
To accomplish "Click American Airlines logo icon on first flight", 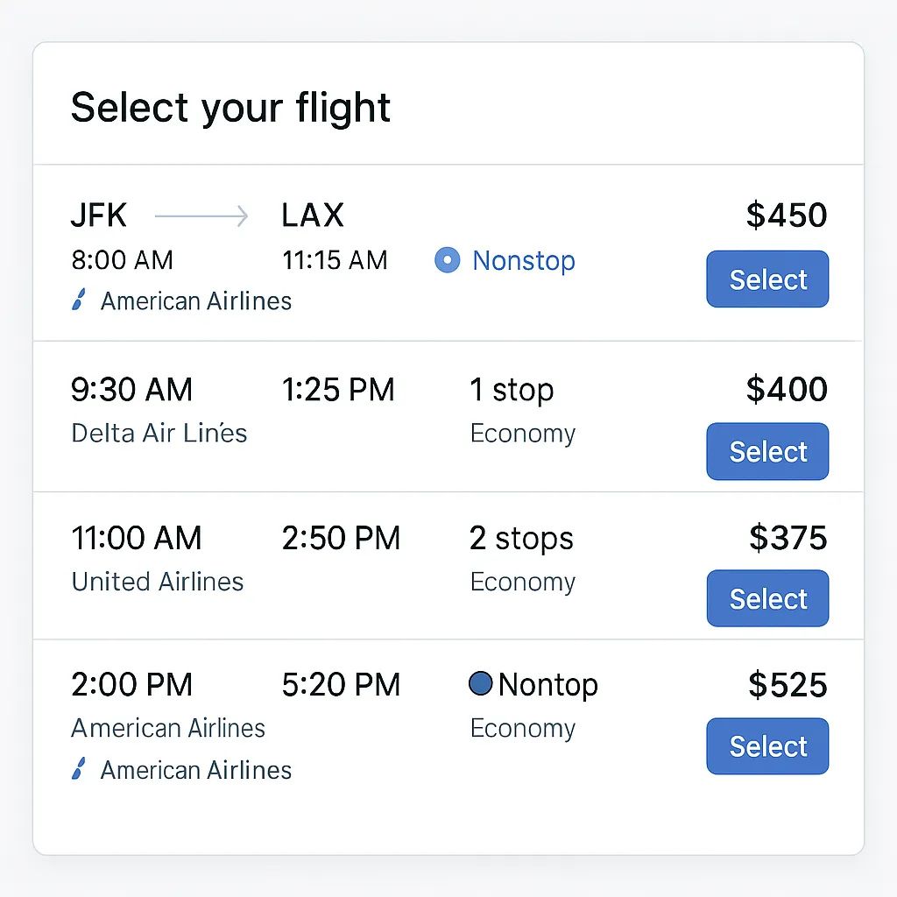I will (x=78, y=301).
